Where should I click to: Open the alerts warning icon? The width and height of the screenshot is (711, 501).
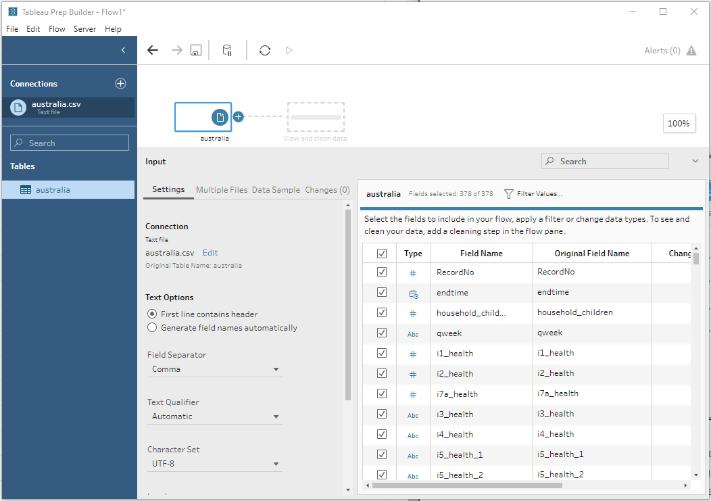point(691,51)
